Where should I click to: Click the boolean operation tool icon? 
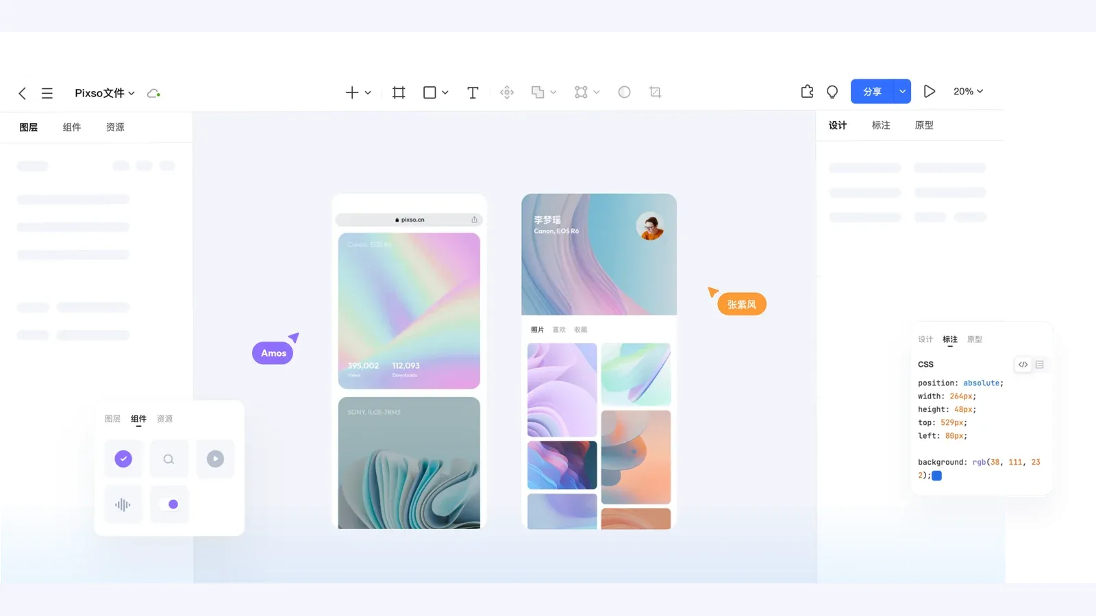(x=538, y=92)
